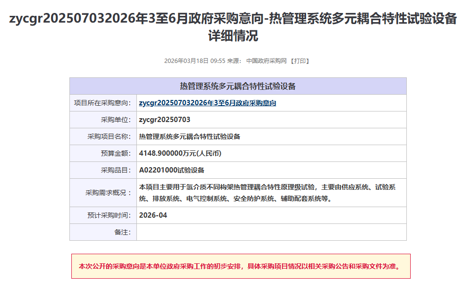This screenshot has height=296, width=469.
Task: Open the zycgr202507032026年3至6月政府采购意向 link
Action: pyautogui.click(x=207, y=103)
